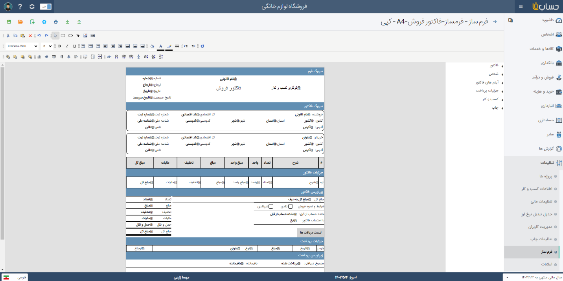Open the انبارداری sidebar menu
Screen dimensions: 563x281
click(534, 106)
